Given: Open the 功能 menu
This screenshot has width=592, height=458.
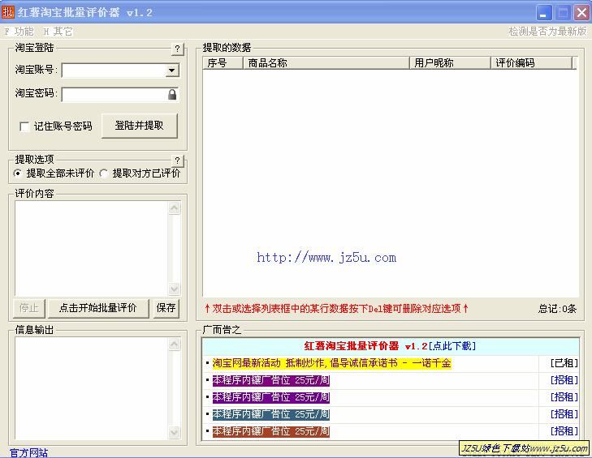Looking at the screenshot, I should pyautogui.click(x=19, y=32).
